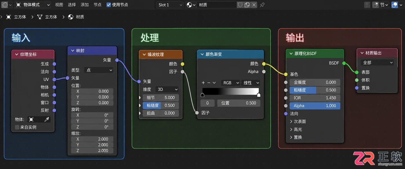
Task: Open the 线性 interpolation dropdown
Action: pos(251,83)
